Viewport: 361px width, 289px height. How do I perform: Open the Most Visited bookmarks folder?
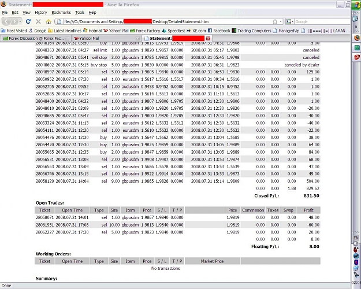click(x=14, y=31)
